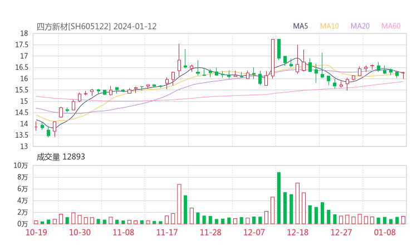Click the 18 price axis label
This screenshot has height=245, width=412.
point(24,33)
